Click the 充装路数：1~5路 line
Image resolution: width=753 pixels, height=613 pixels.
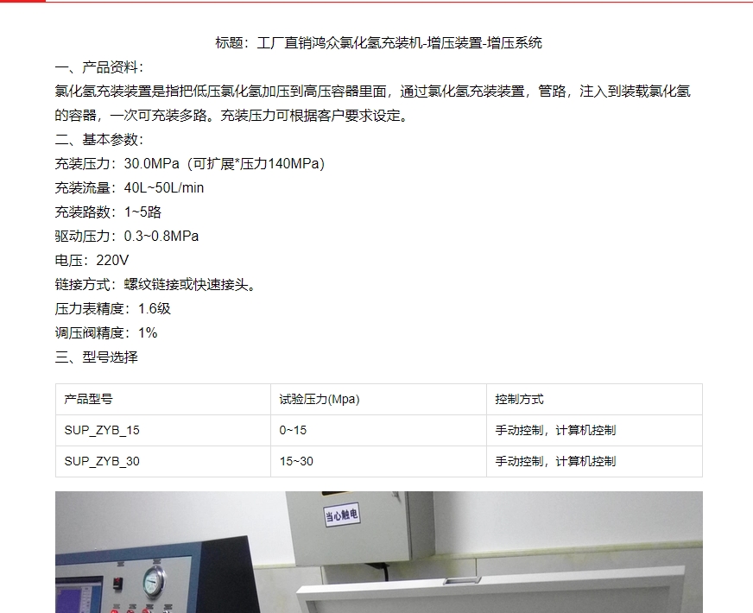tap(108, 212)
